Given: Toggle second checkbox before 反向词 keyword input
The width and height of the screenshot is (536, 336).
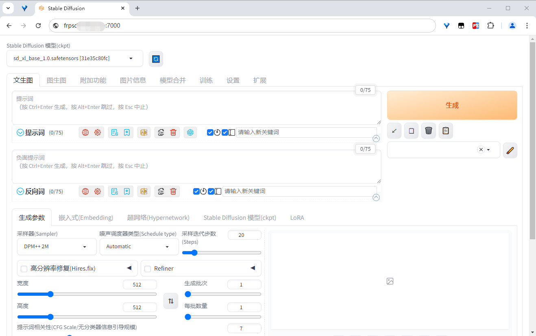Looking at the screenshot, I should (x=211, y=191).
